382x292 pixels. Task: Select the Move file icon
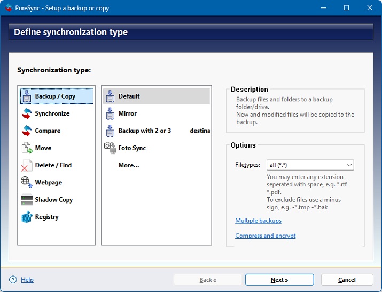(27, 148)
